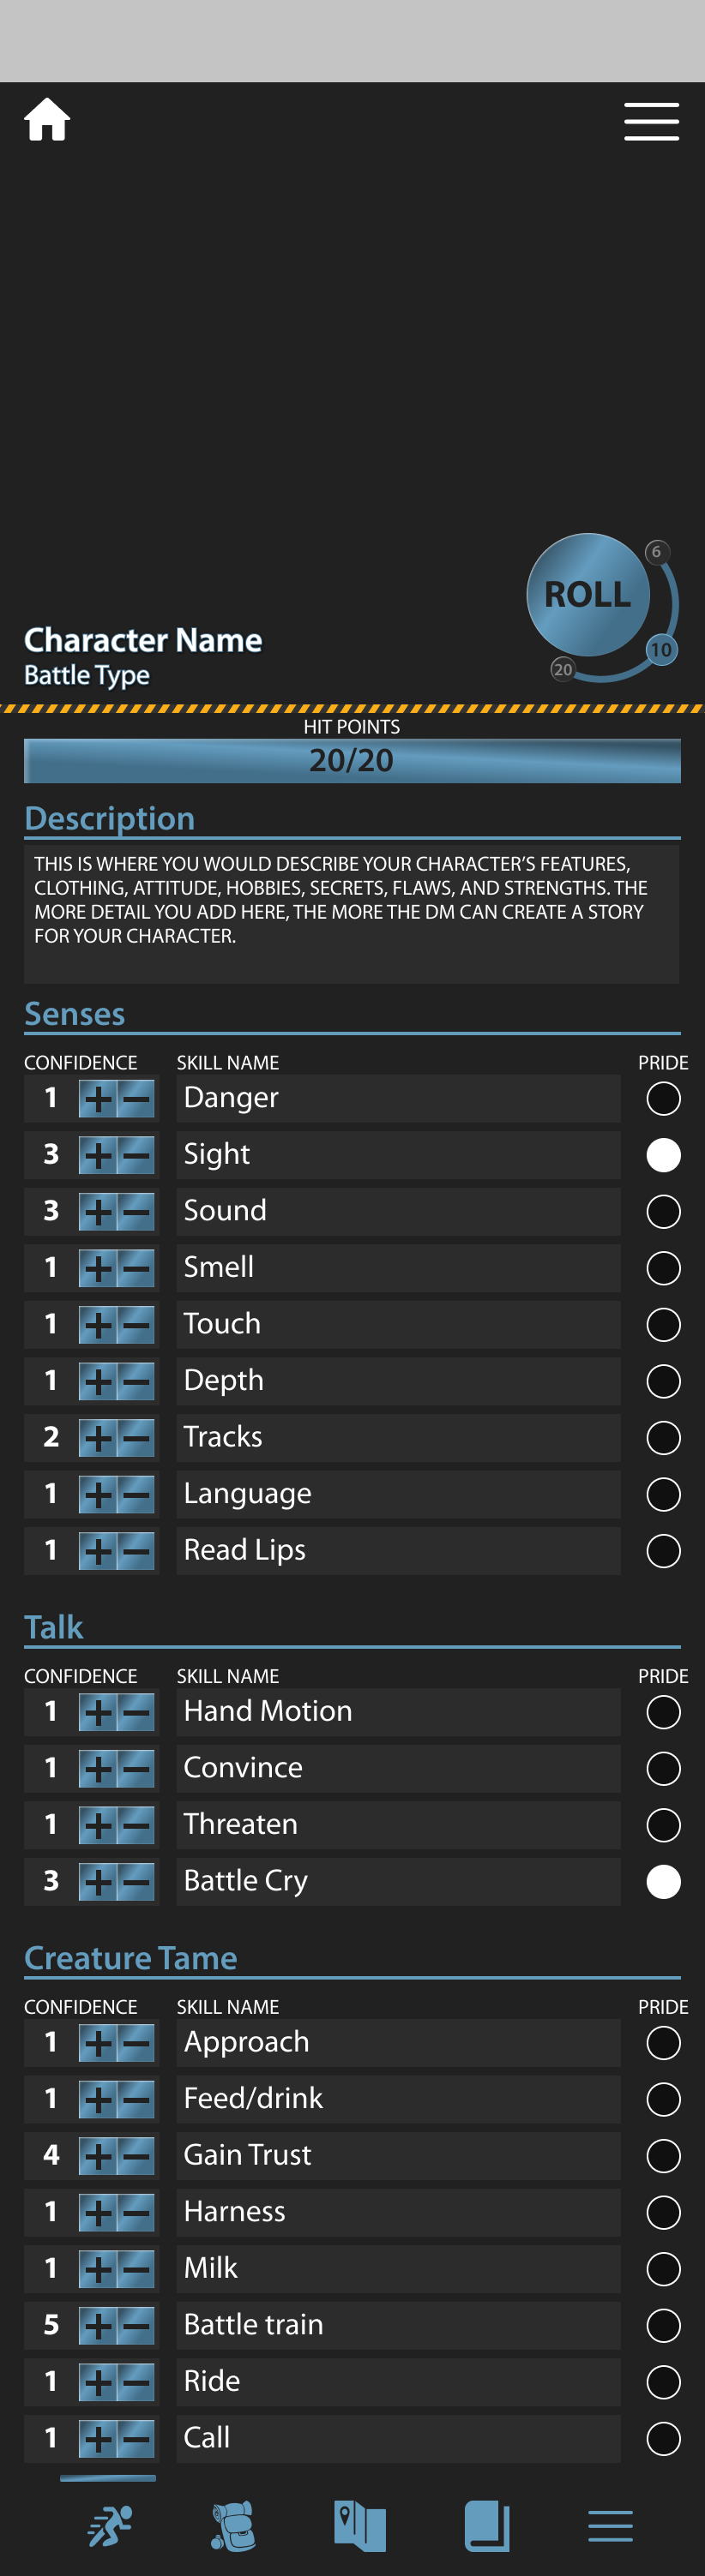
Task: Select the d20 die badge
Action: click(563, 669)
